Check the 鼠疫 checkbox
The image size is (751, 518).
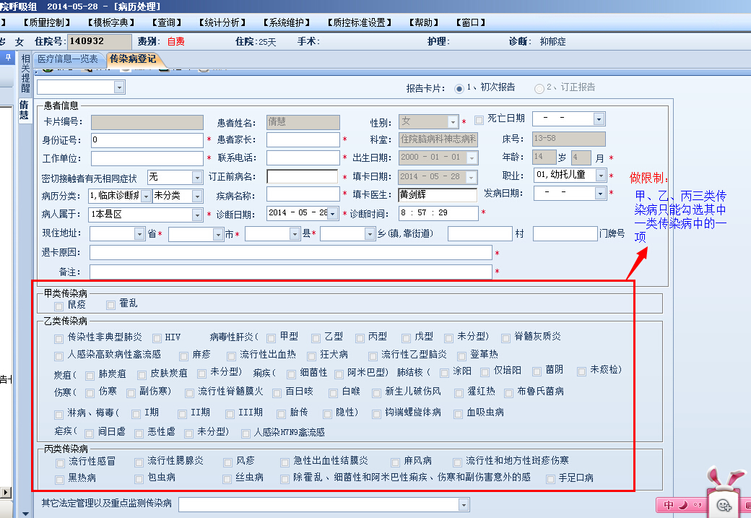click(58, 306)
